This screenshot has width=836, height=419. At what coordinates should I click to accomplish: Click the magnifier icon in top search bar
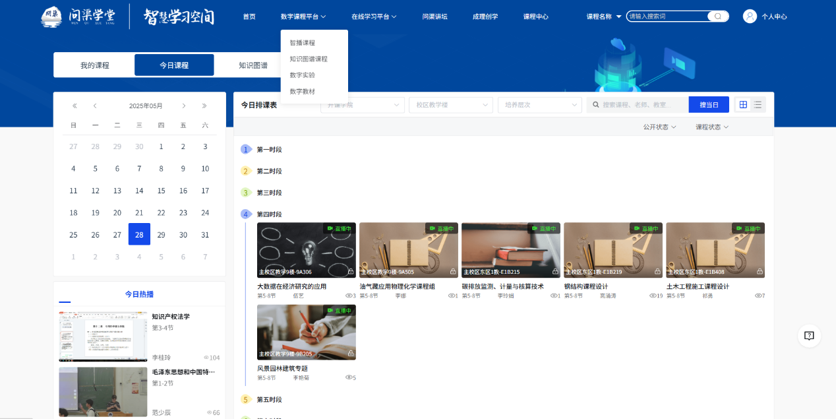click(717, 16)
